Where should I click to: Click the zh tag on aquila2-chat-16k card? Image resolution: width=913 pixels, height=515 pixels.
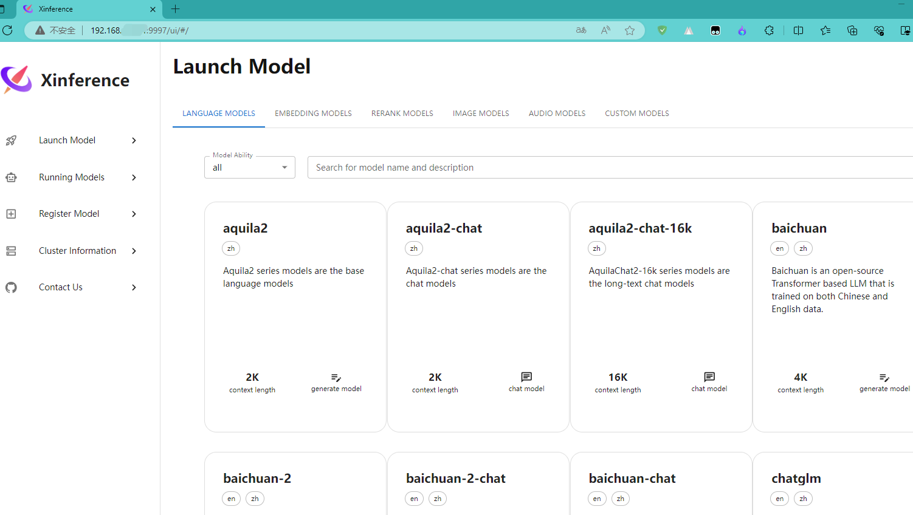point(597,248)
